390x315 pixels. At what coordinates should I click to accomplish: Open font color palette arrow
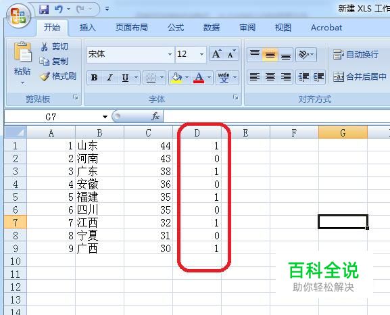(x=210, y=78)
